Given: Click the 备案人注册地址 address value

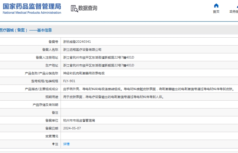Looking at the screenshot, I should pyautogui.click(x=99, y=58).
